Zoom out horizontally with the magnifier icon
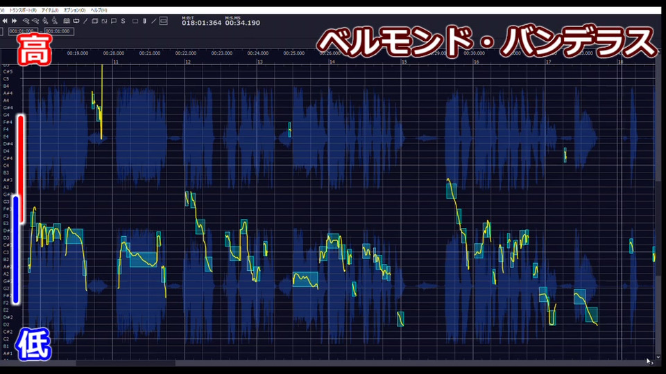 tap(35, 21)
